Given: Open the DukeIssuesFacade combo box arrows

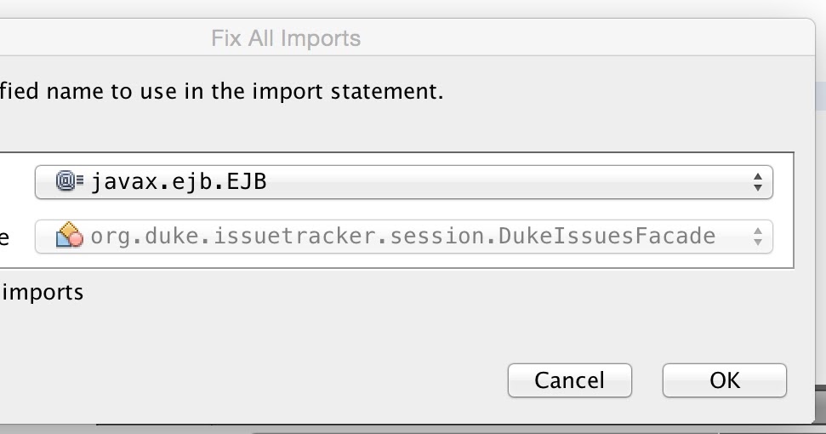Looking at the screenshot, I should [x=757, y=237].
